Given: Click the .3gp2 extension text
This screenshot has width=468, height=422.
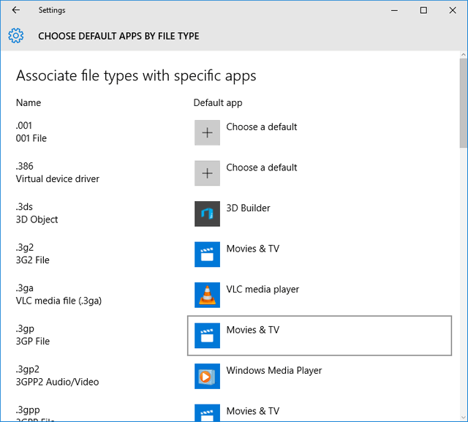Looking at the screenshot, I should click(x=28, y=369).
